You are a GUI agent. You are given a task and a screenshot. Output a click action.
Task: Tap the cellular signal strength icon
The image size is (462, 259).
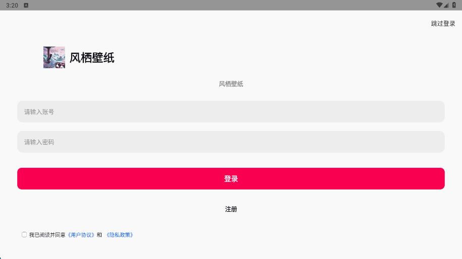(x=446, y=5)
